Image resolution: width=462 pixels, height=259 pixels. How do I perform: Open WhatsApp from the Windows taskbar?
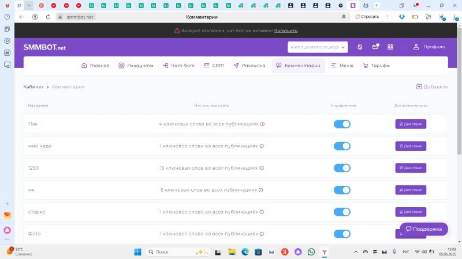click(312, 252)
